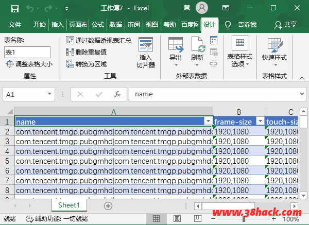This screenshot has width=309, height=225.
Task: Click 转换为区域 button
Action: (87, 64)
